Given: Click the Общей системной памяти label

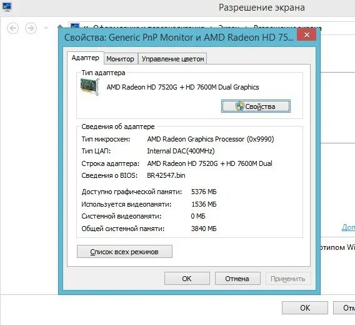Looking at the screenshot, I should (123, 229).
